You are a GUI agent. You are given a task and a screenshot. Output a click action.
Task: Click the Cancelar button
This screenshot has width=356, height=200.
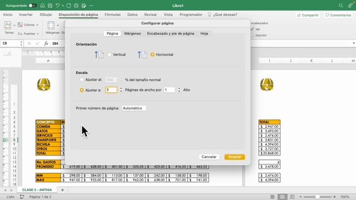coord(209,157)
